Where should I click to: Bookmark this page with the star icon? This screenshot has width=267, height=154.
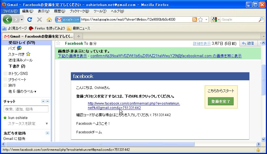coord(200,20)
